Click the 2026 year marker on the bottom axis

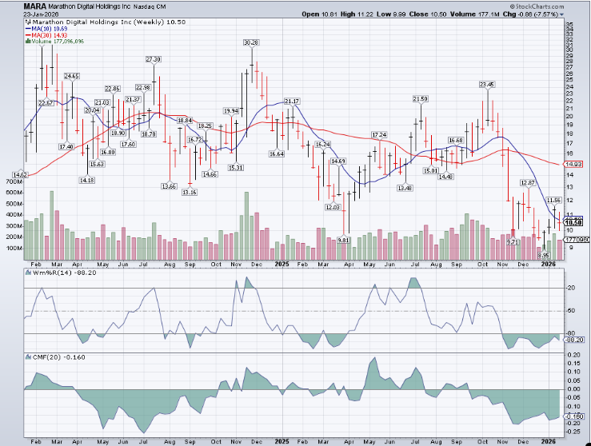548,440
